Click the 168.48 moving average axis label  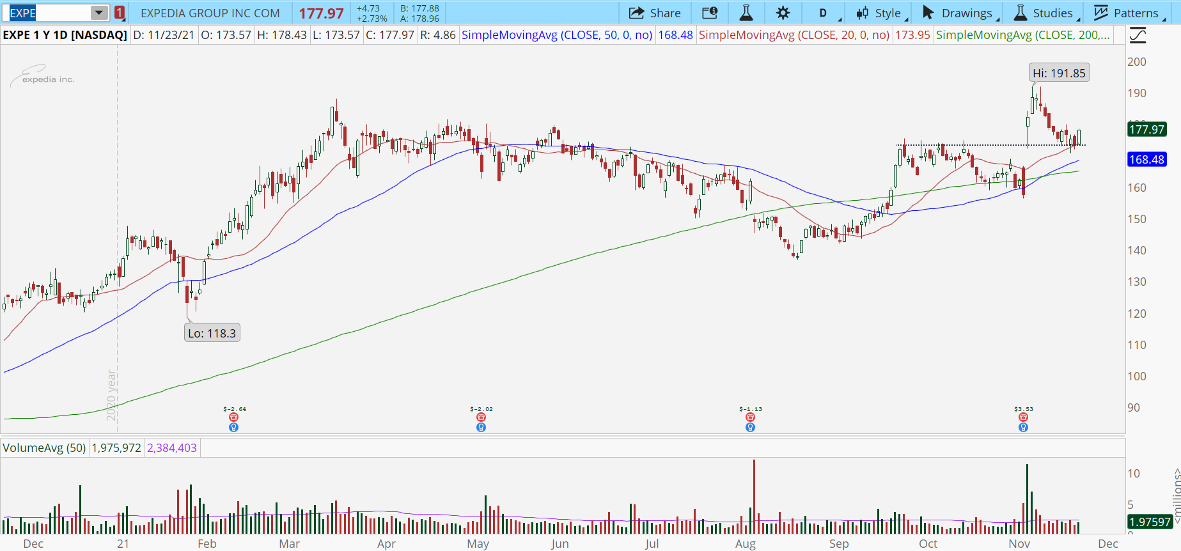tap(1147, 159)
